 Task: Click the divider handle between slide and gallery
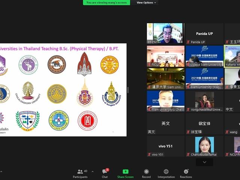pyautogui.click(x=128, y=90)
